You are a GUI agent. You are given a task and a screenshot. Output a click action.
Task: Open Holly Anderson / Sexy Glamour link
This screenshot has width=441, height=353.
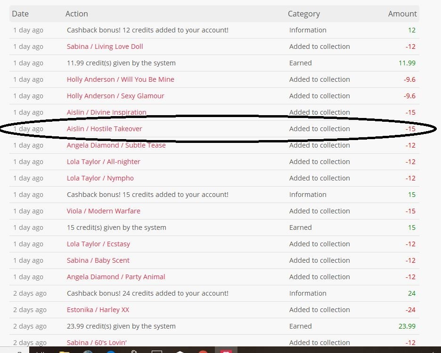pos(115,96)
